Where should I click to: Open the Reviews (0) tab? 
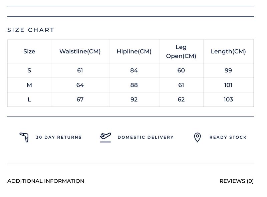click(237, 181)
